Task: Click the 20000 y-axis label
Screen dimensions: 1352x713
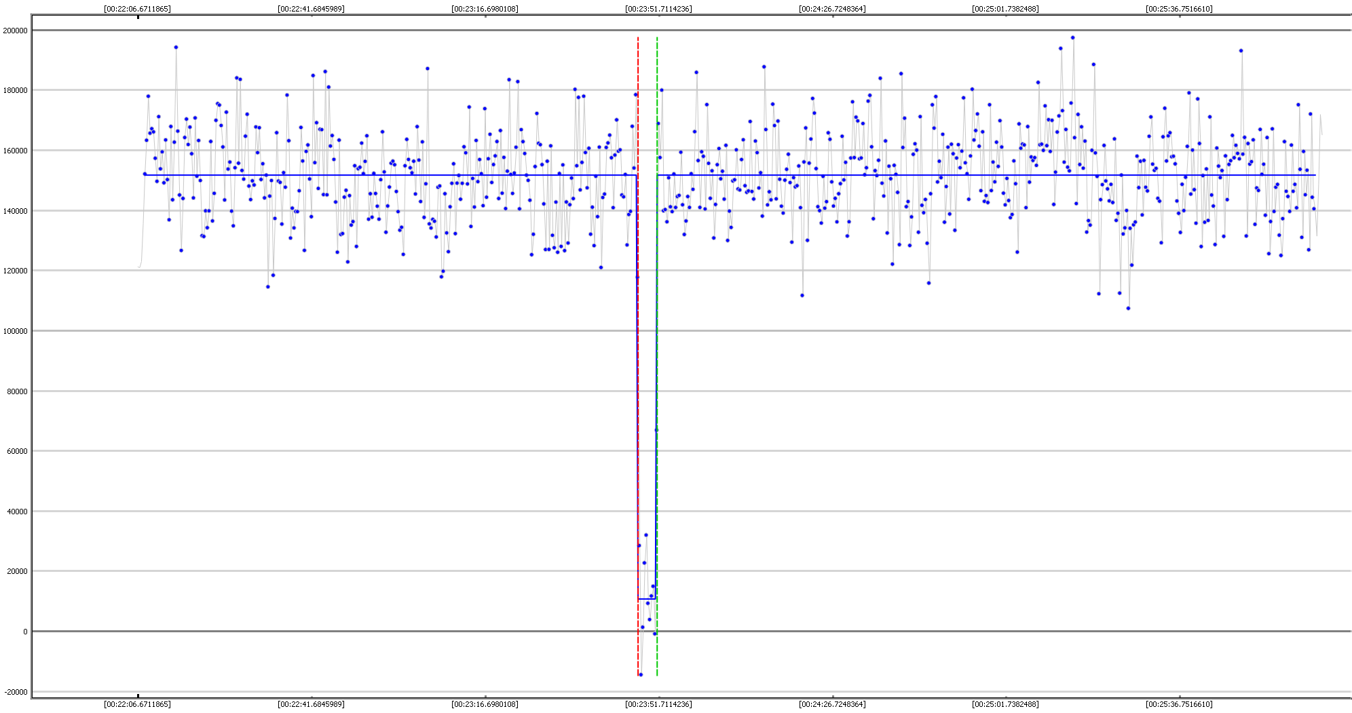Action: tap(18, 571)
